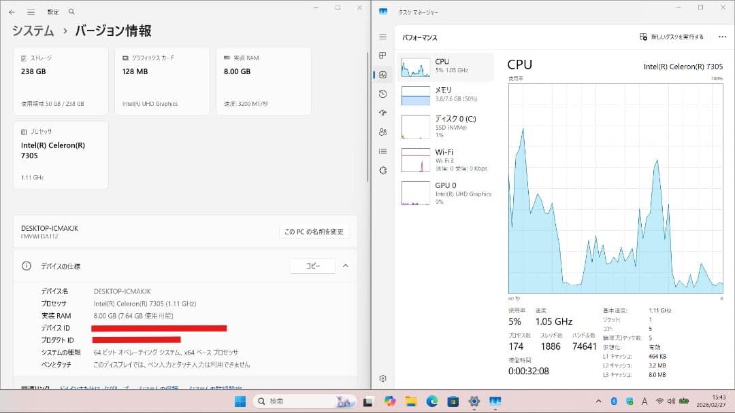
Task: Click the handle count 74641
Action: pyautogui.click(x=584, y=346)
